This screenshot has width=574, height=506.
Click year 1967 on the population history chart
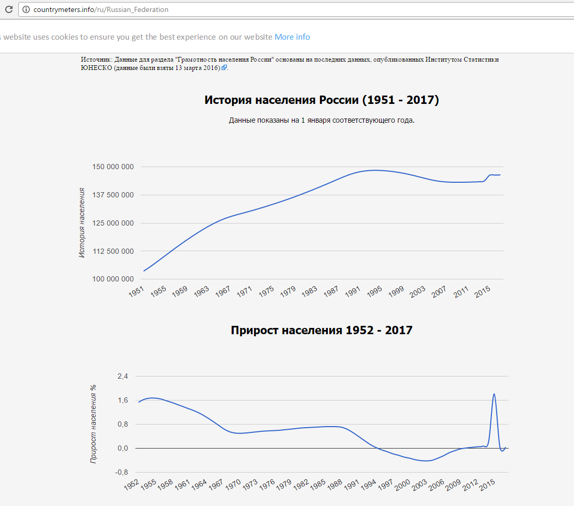223,292
